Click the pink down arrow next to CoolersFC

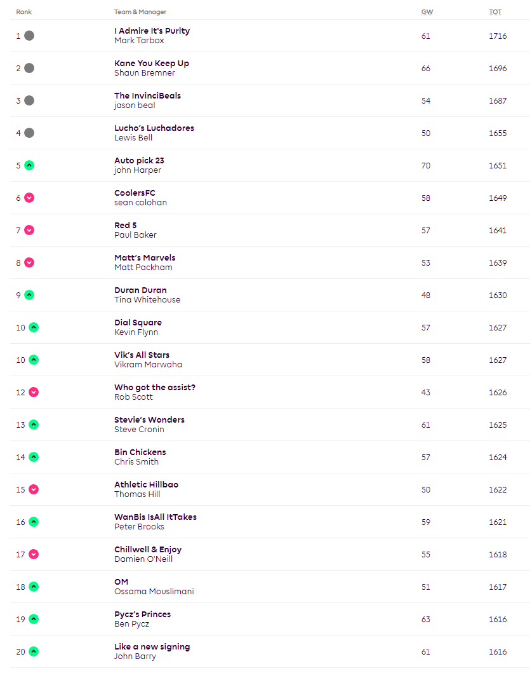tap(29, 198)
